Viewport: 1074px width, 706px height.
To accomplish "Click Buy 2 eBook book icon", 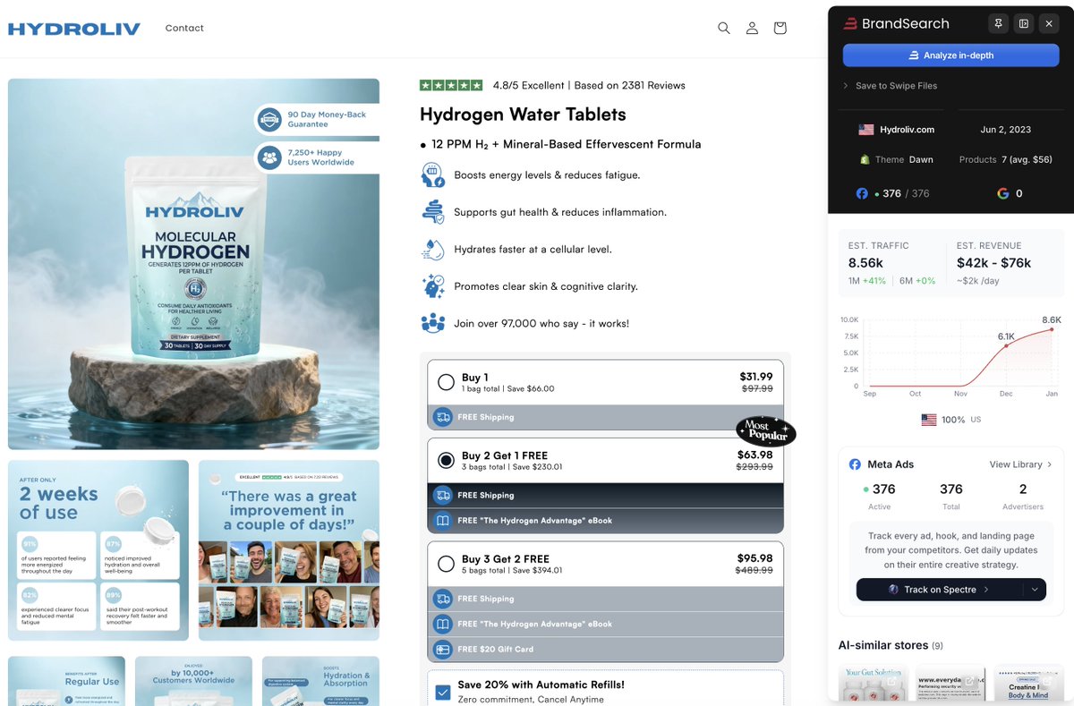I will click(442, 520).
